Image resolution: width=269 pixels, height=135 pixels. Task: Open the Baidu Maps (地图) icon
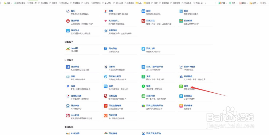click(105, 11)
